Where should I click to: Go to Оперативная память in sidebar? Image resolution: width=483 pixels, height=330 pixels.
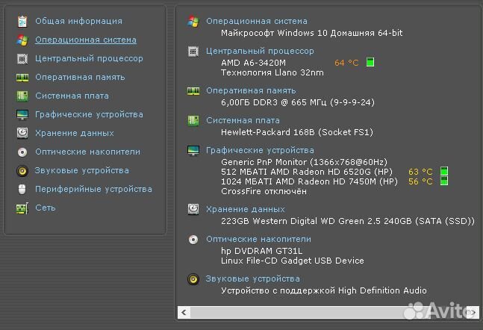[80, 77]
